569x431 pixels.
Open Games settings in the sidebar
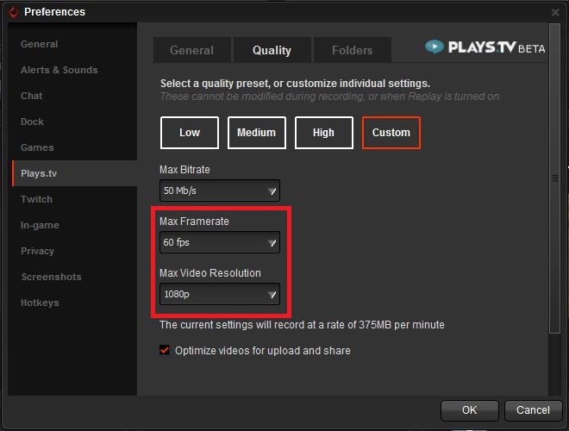(37, 147)
